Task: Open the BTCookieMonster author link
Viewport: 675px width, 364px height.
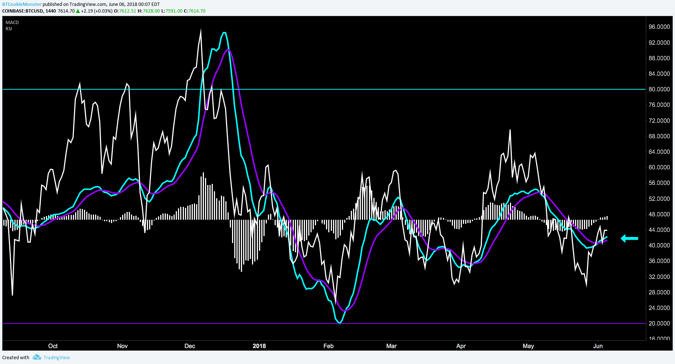Action: point(22,4)
